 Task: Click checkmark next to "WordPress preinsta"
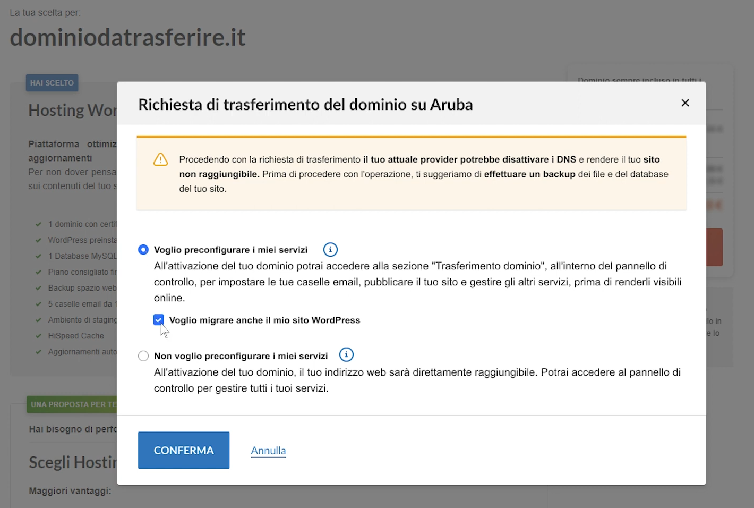[38, 240]
